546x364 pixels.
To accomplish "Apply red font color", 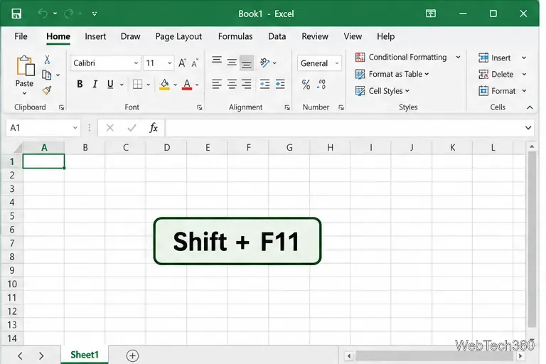I will 187,85.
